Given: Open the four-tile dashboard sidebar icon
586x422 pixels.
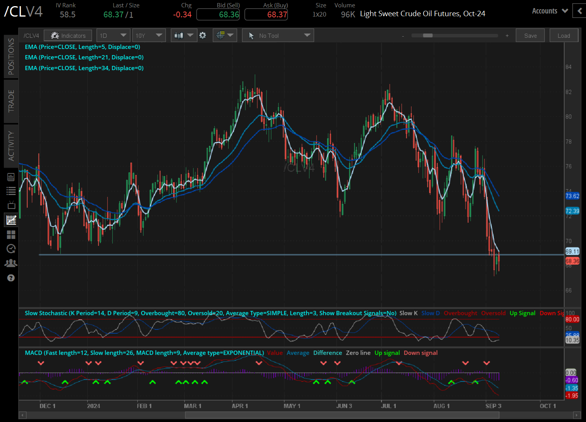Looking at the screenshot, I should pos(11,234).
